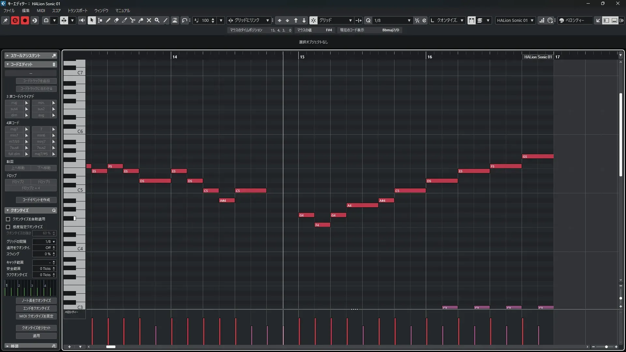Image resolution: width=626 pixels, height=352 pixels.
Task: Click the horizontal zoom slider handle
Action: point(606,347)
